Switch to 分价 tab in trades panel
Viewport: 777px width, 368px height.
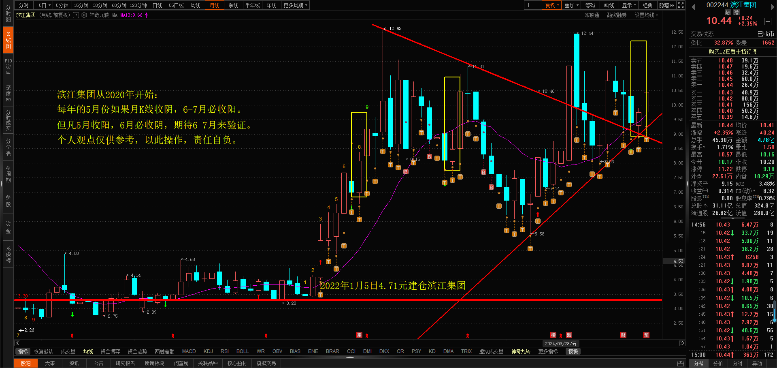718,364
